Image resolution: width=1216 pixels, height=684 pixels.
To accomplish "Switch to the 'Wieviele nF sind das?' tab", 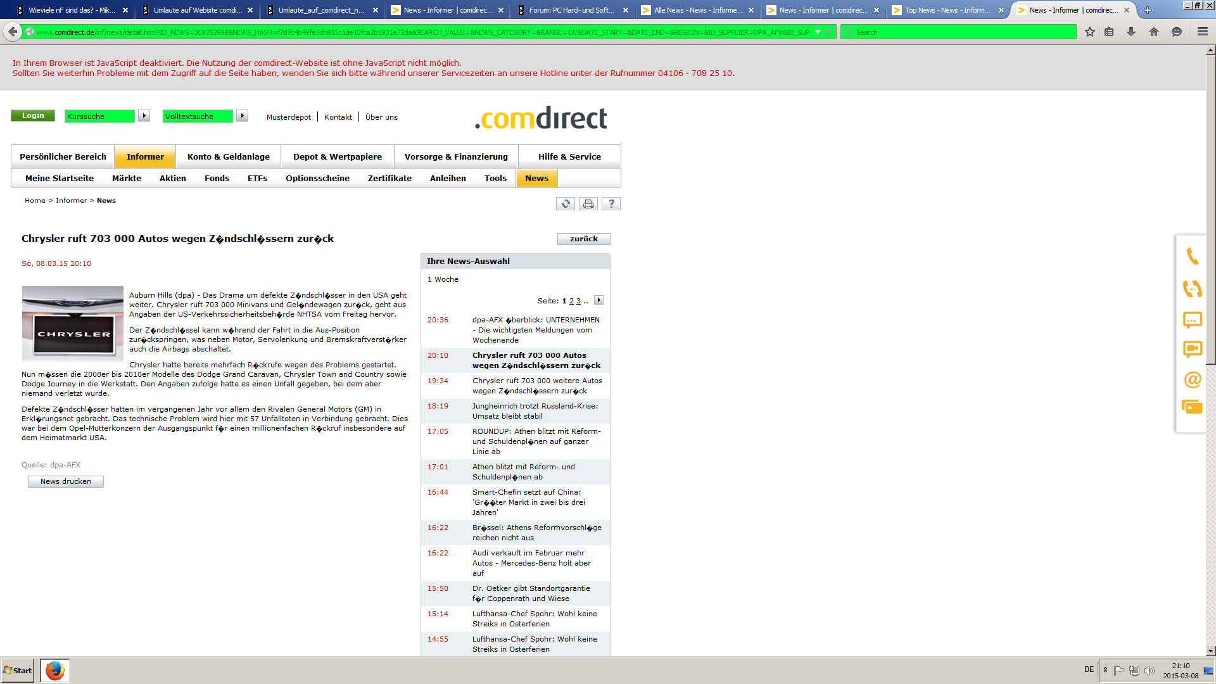I will tap(72, 10).
